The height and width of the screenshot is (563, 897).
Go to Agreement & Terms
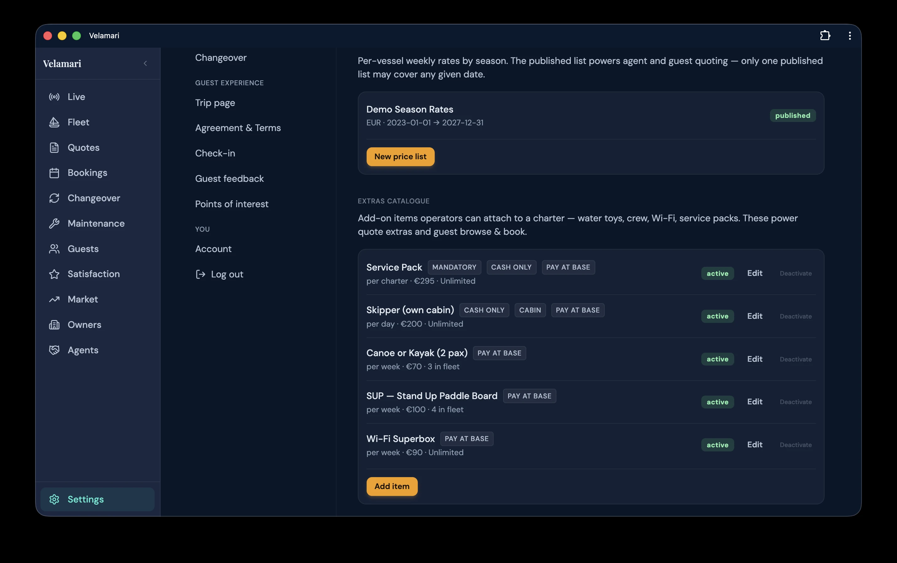pyautogui.click(x=238, y=128)
